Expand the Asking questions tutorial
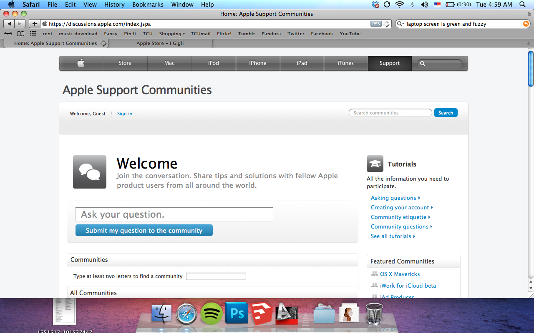The width and height of the screenshot is (534, 333). (x=393, y=198)
